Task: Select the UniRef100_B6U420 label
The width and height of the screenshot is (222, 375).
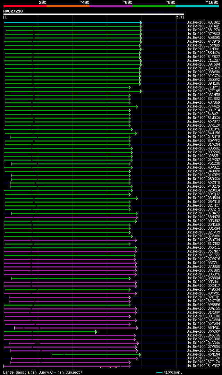Action: click(203, 53)
